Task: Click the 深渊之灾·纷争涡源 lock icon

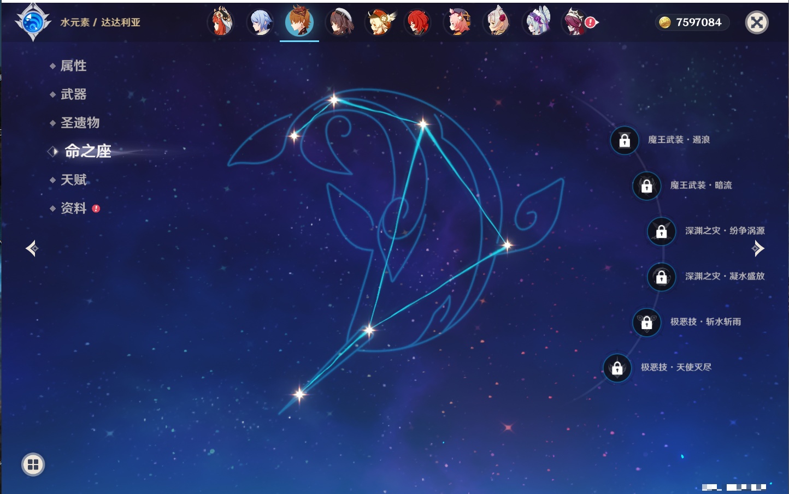Action: pos(662,231)
